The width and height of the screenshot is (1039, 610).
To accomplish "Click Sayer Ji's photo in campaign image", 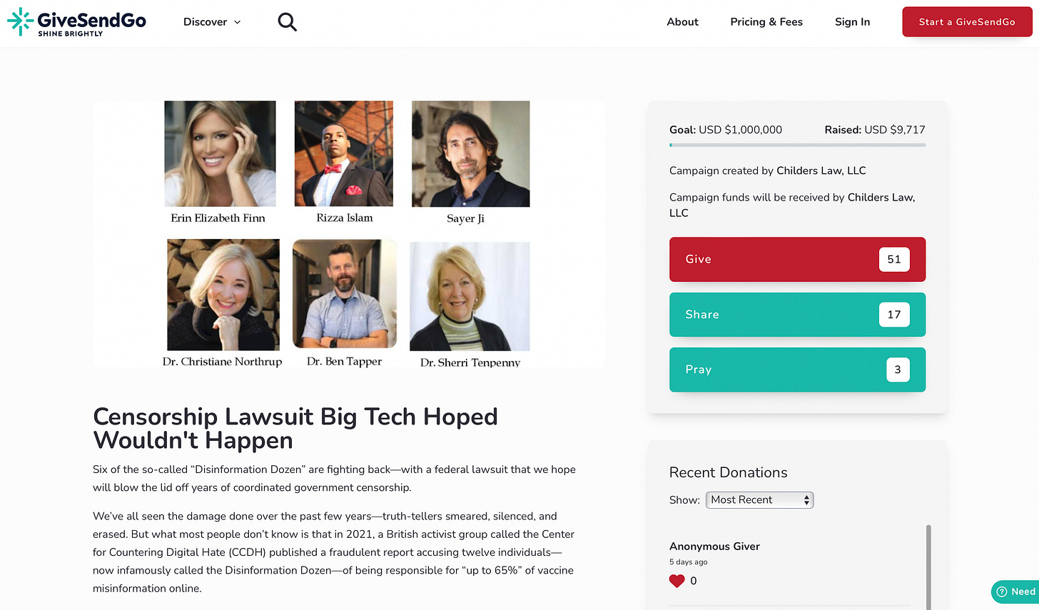I will coord(470,153).
